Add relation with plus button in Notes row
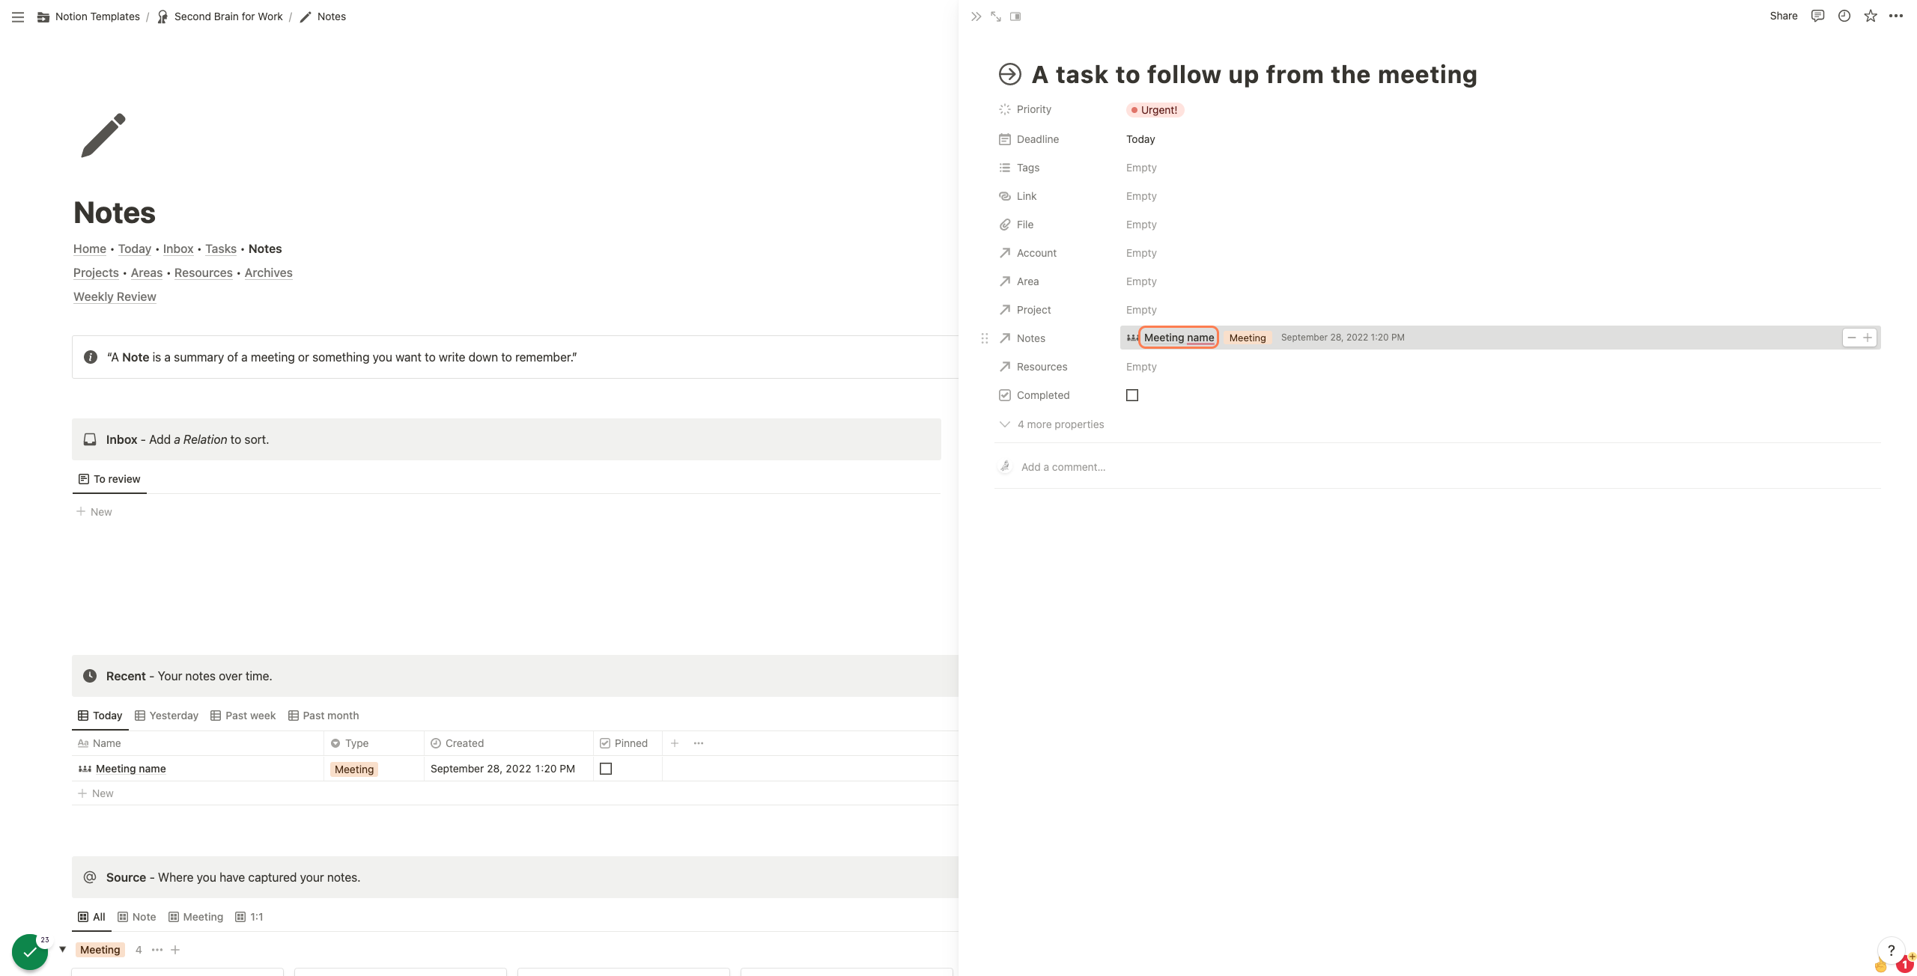Image resolution: width=1917 pixels, height=976 pixels. pos(1868,338)
